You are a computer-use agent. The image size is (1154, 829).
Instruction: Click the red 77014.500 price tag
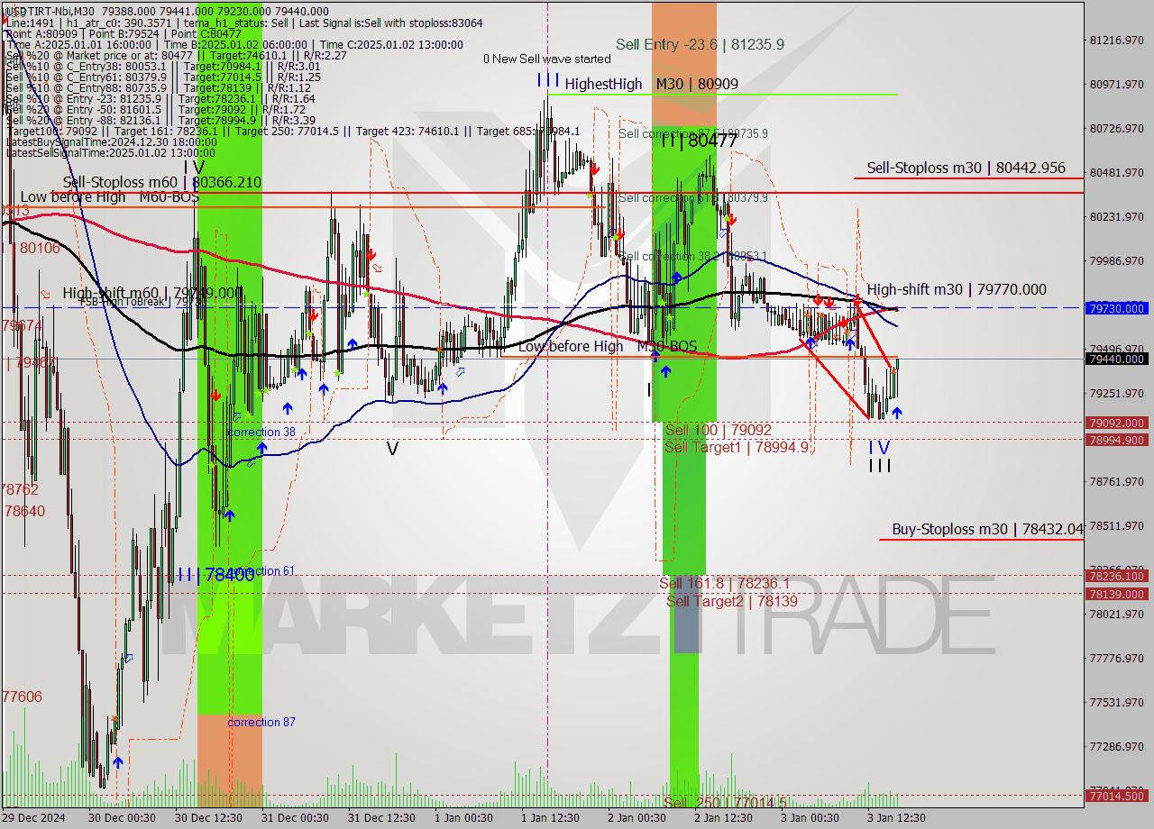coord(1117,796)
